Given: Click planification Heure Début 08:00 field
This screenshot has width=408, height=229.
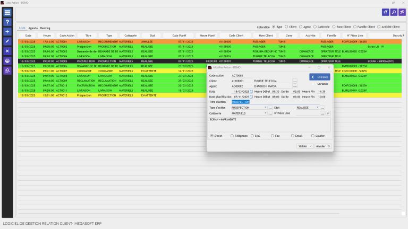Looking at the screenshot, I should coord(276,97).
